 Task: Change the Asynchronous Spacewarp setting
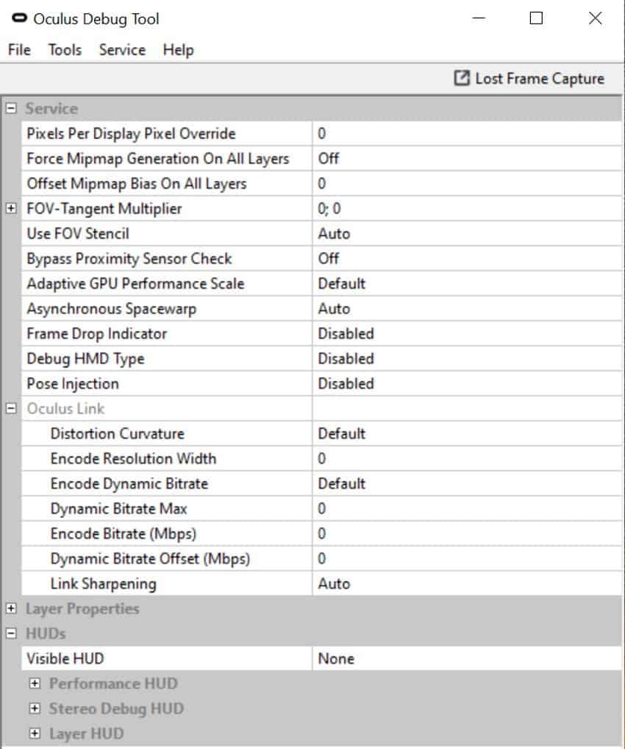coord(467,309)
